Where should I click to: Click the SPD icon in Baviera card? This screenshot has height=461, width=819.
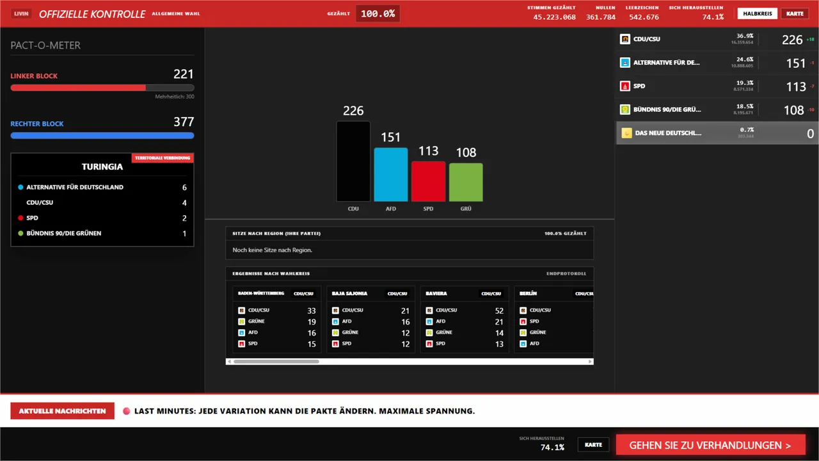(429, 344)
